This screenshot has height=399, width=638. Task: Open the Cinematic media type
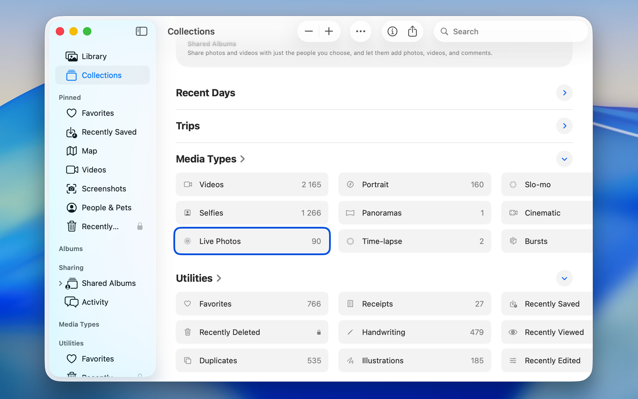(x=547, y=213)
